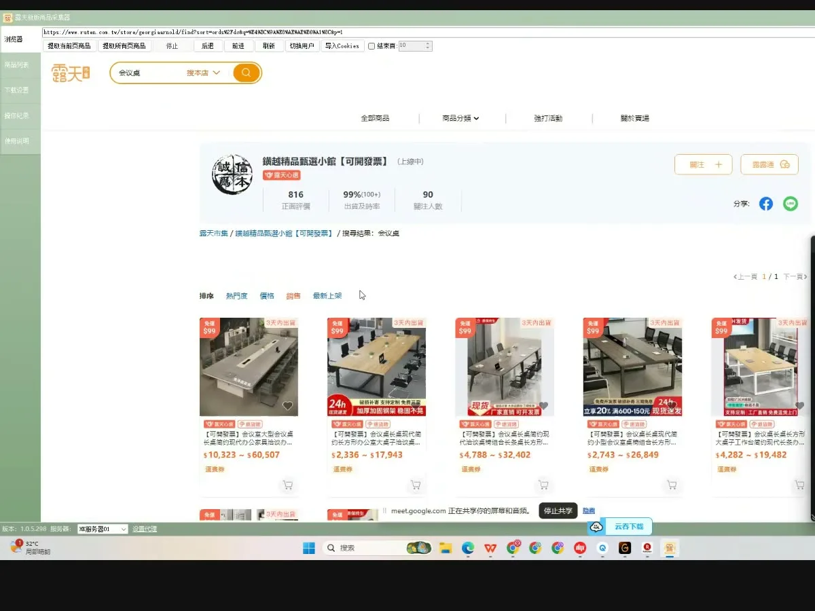Open the weather widget showing 32°C
Viewport: 815px width, 611px height.
tap(30, 547)
